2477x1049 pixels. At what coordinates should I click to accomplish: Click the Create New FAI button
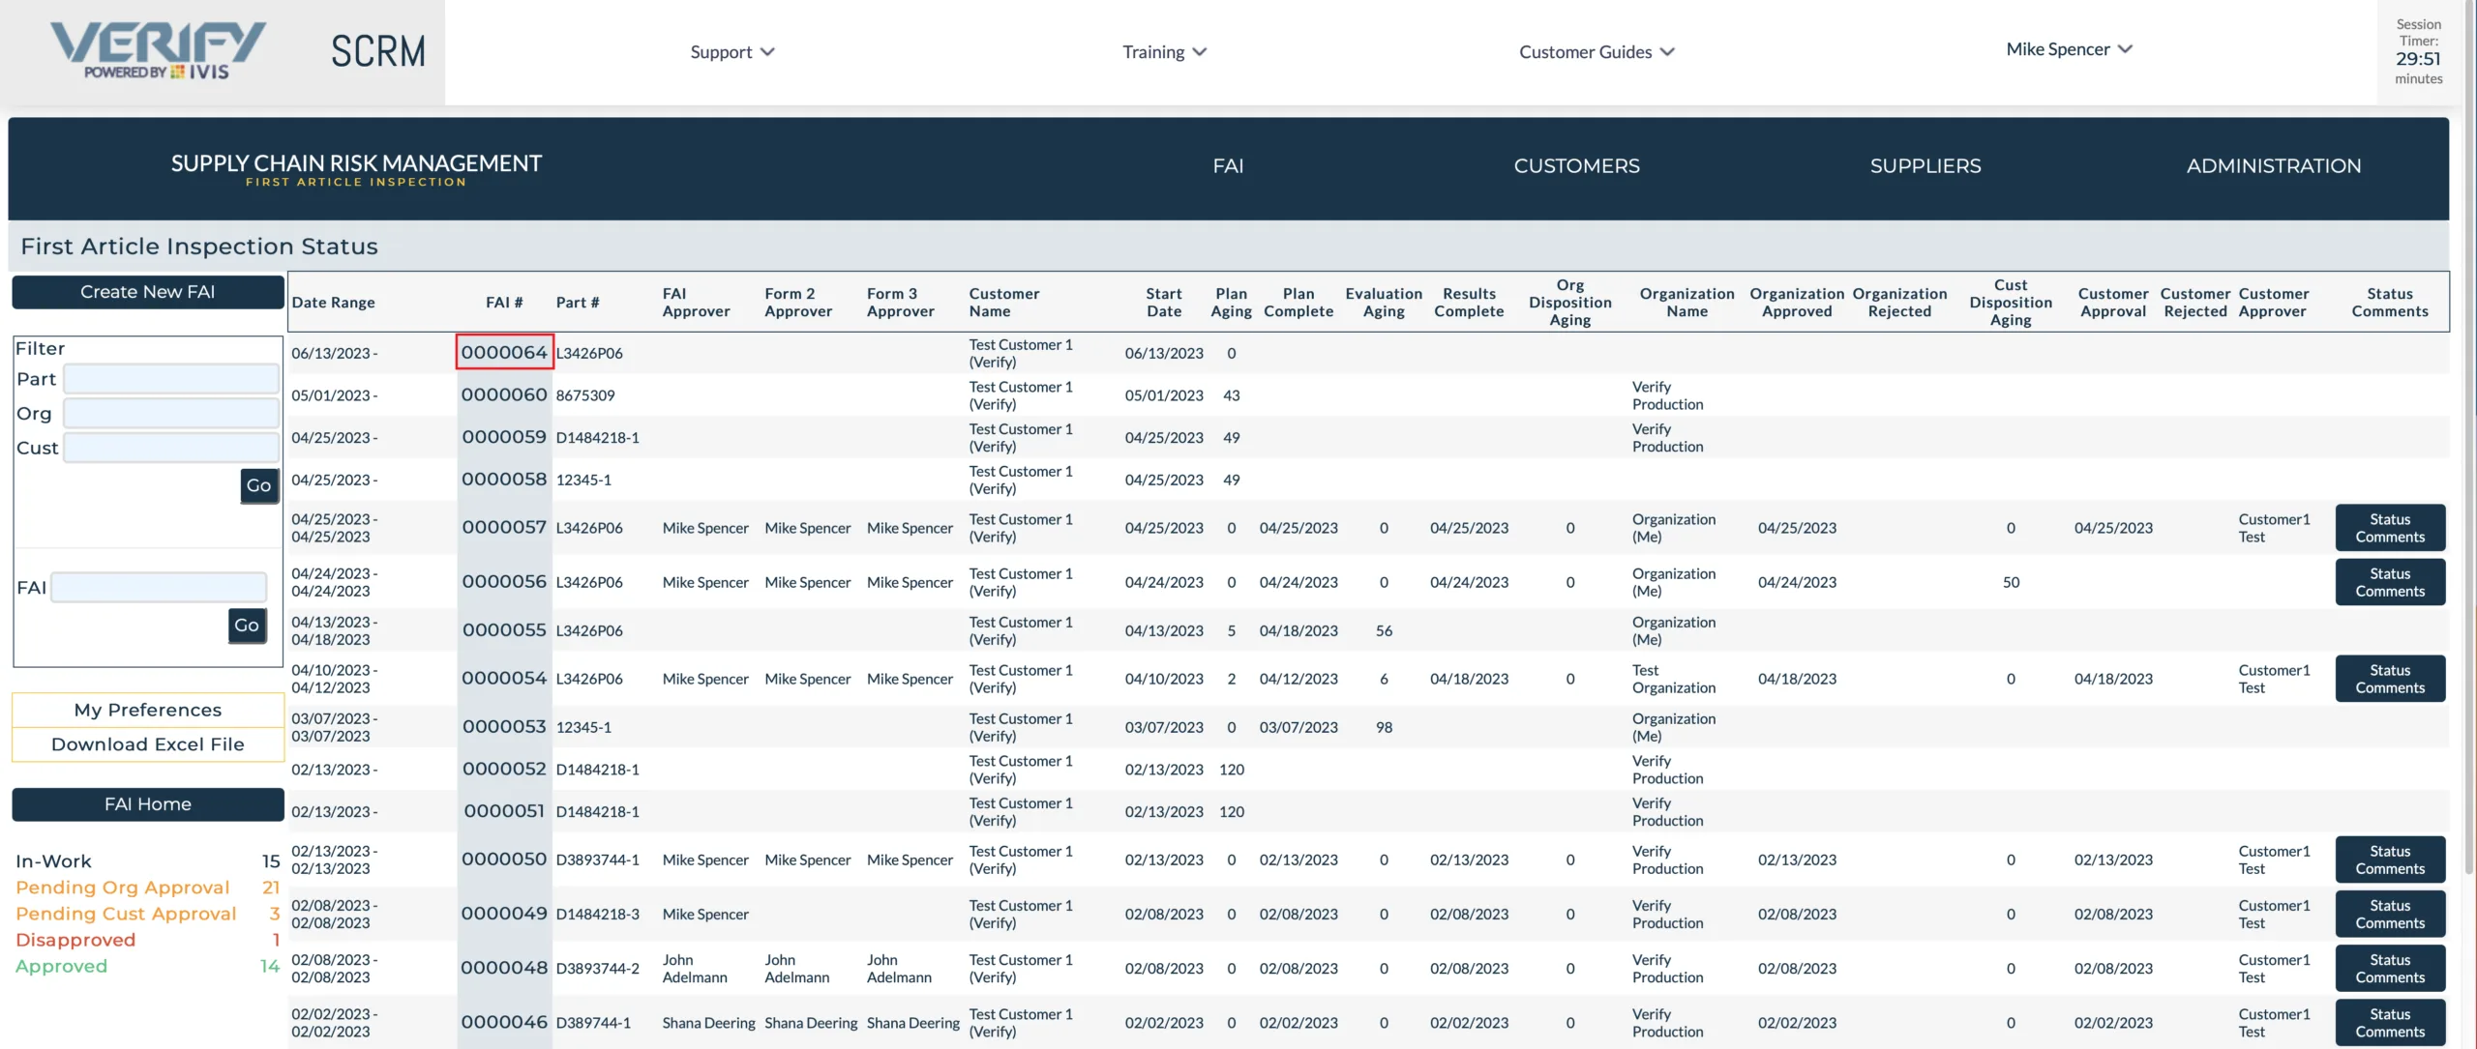[x=147, y=290]
